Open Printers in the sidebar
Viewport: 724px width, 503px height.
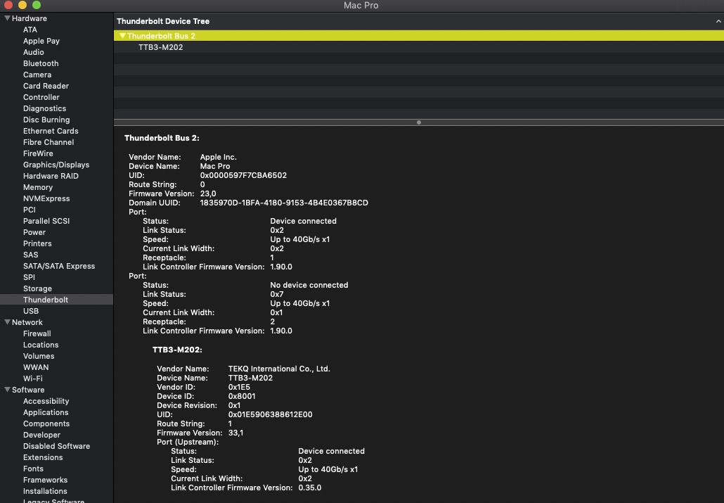(x=37, y=243)
